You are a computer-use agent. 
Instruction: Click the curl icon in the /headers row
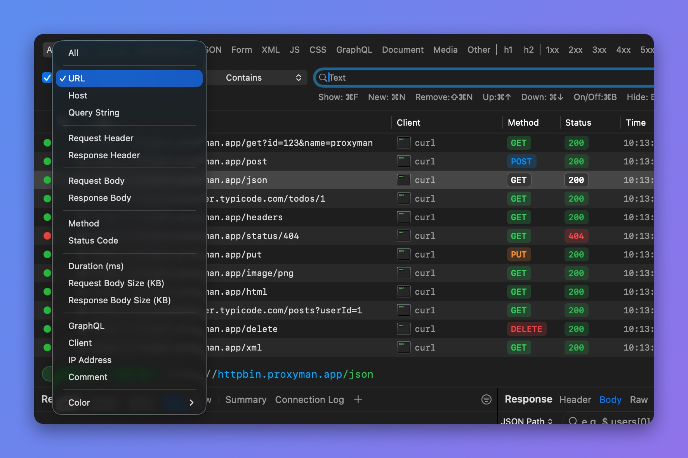coord(403,217)
